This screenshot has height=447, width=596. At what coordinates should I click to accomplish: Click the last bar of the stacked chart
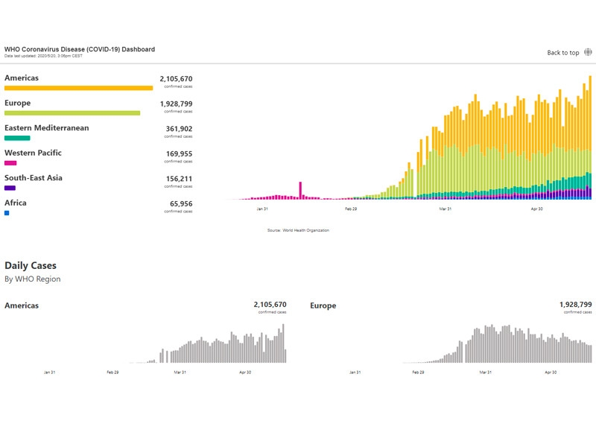(x=590, y=138)
